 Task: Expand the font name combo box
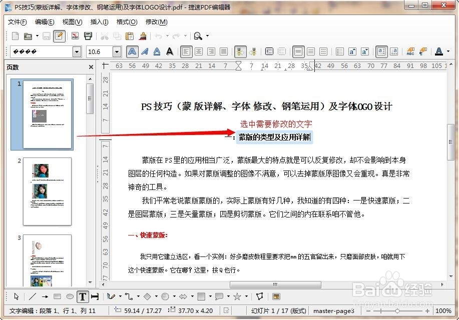[x=76, y=51]
